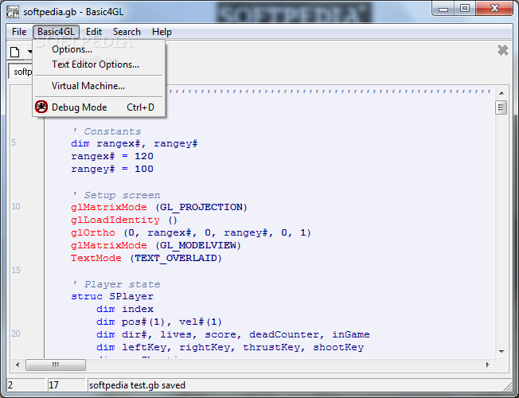Click the thrustKey variable in code
The image size is (519, 398).
[x=271, y=347]
